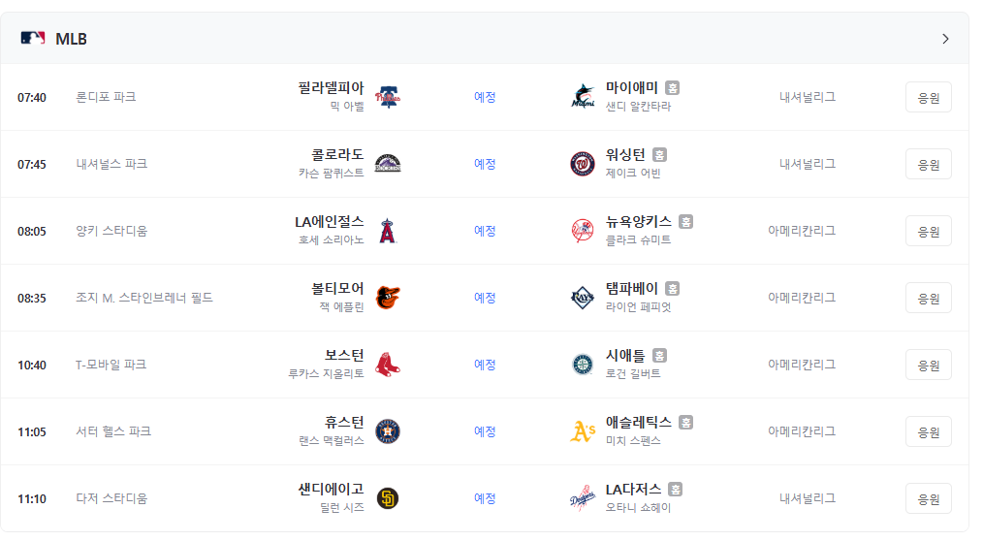983x541 pixels.
Task: Click the New York Yankees logo
Action: click(583, 231)
